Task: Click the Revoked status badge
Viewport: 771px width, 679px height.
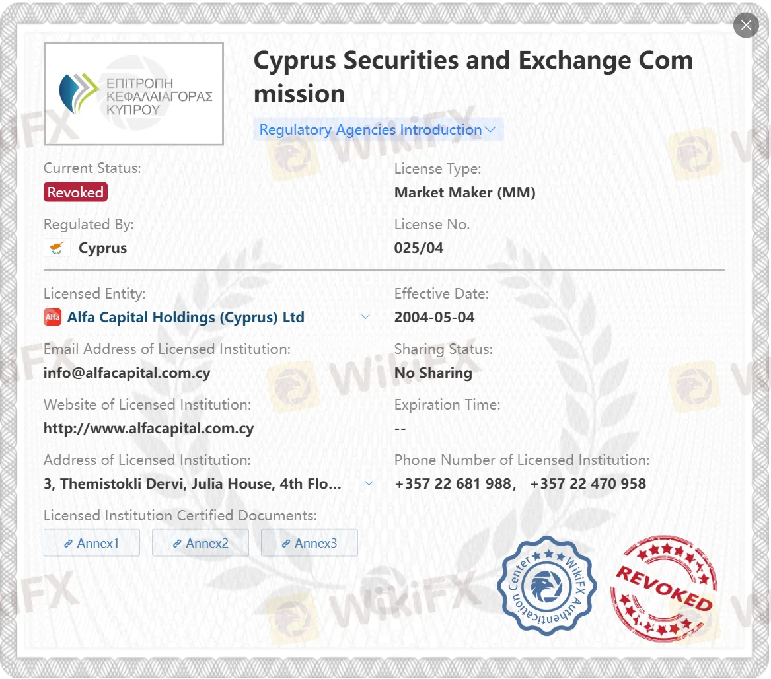Action: pyautogui.click(x=75, y=192)
